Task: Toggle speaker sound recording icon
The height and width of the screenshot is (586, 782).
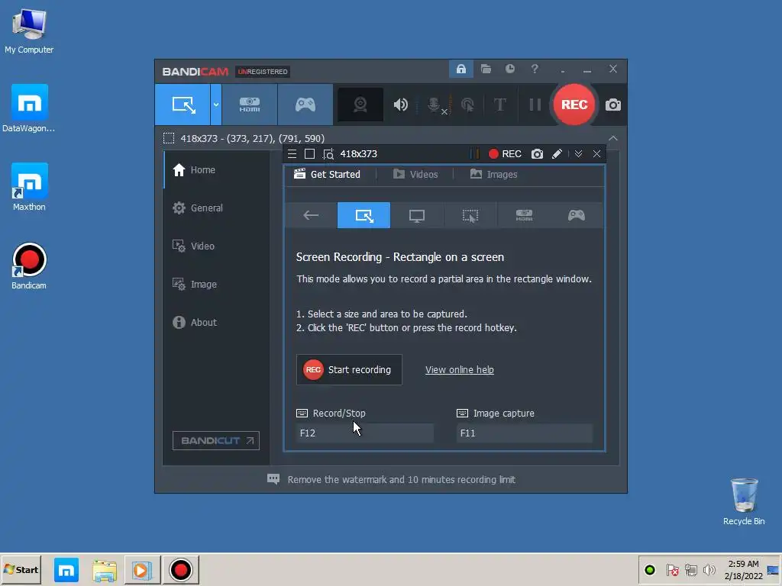Action: (x=400, y=105)
